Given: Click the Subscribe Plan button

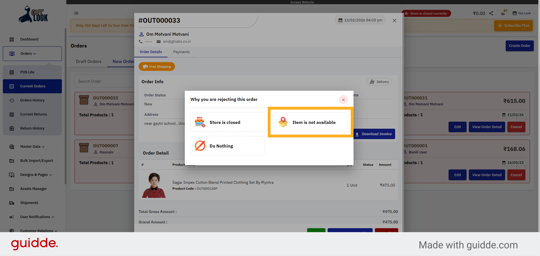Looking at the screenshot, I should tap(514, 26).
